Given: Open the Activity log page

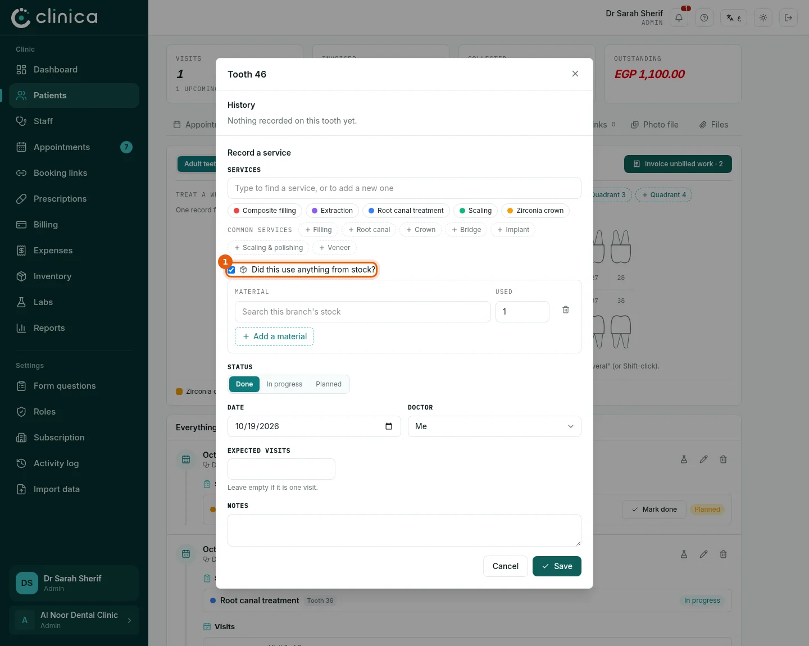Looking at the screenshot, I should 74,463.
